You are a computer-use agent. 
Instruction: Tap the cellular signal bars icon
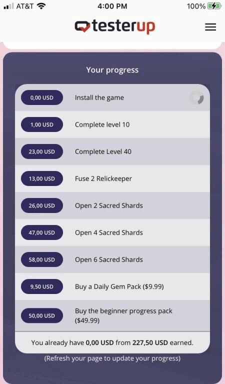click(x=9, y=6)
